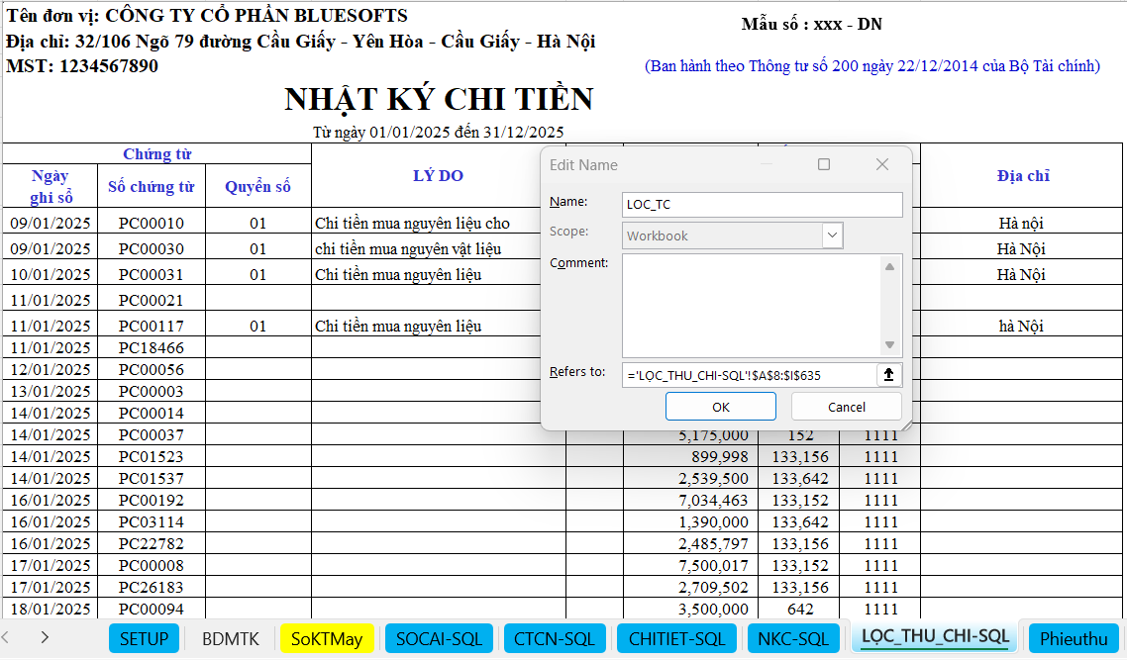This screenshot has height=660, width=1127.
Task: Select cell with voucher number PC00010
Action: click(x=151, y=224)
